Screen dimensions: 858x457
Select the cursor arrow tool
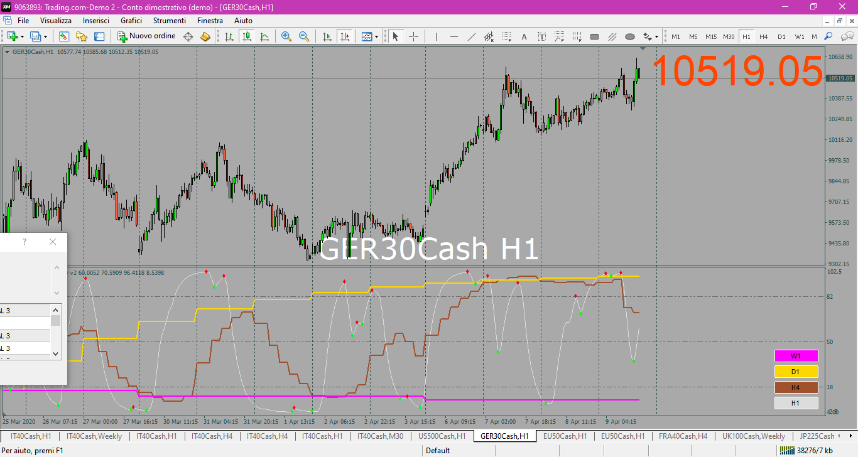pos(396,36)
